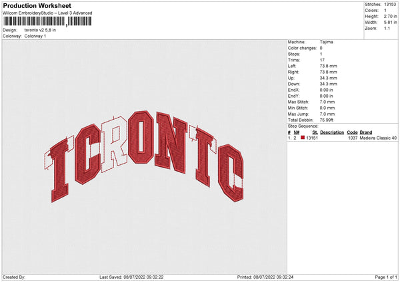Screen dimensions: 400x282
Task: Click the design name 'toronto v2 5,8 in'
Action: [40, 30]
